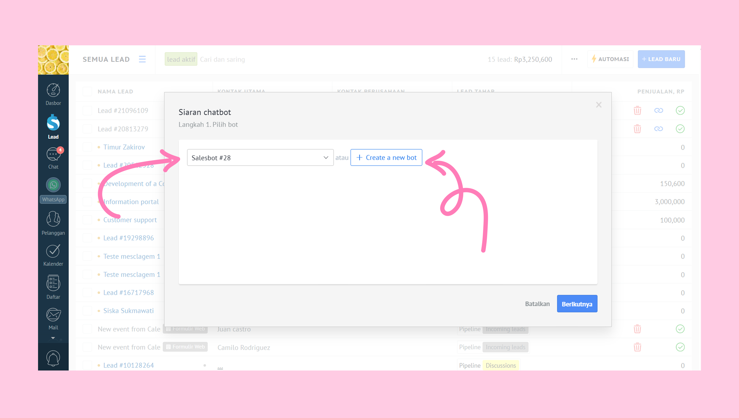739x418 pixels.
Task: Close the Siaran chatbot dialog
Action: pos(599,105)
